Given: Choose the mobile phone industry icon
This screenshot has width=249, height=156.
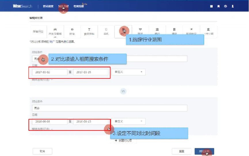Looking at the screenshot, I should pos(106,30).
